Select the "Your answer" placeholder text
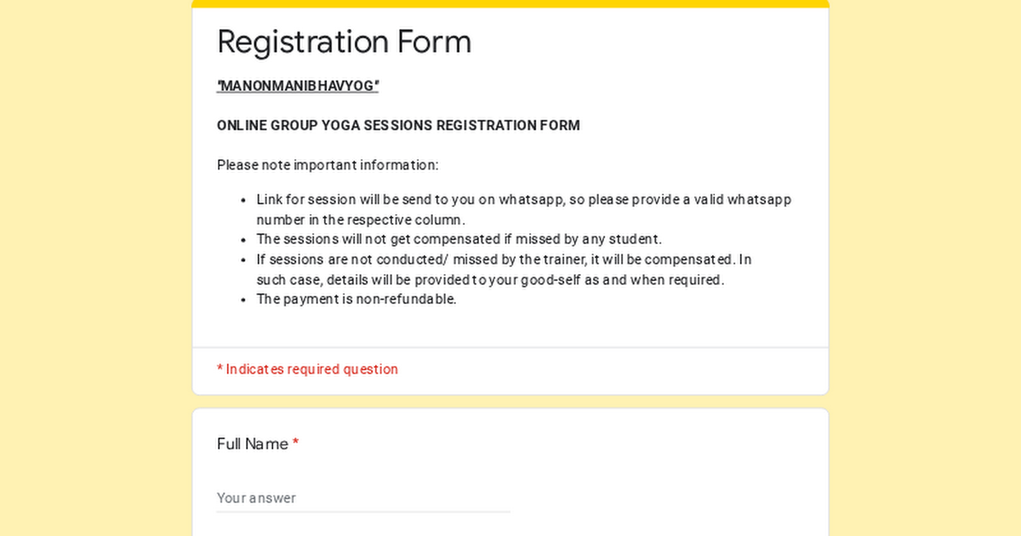The width and height of the screenshot is (1021, 536). (x=256, y=498)
